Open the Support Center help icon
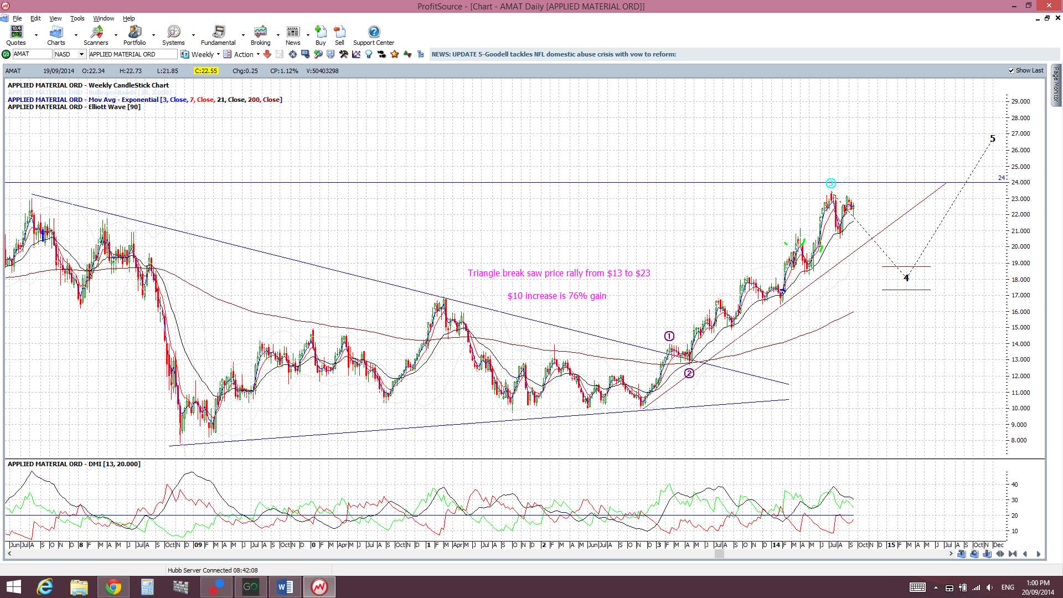 point(374,35)
